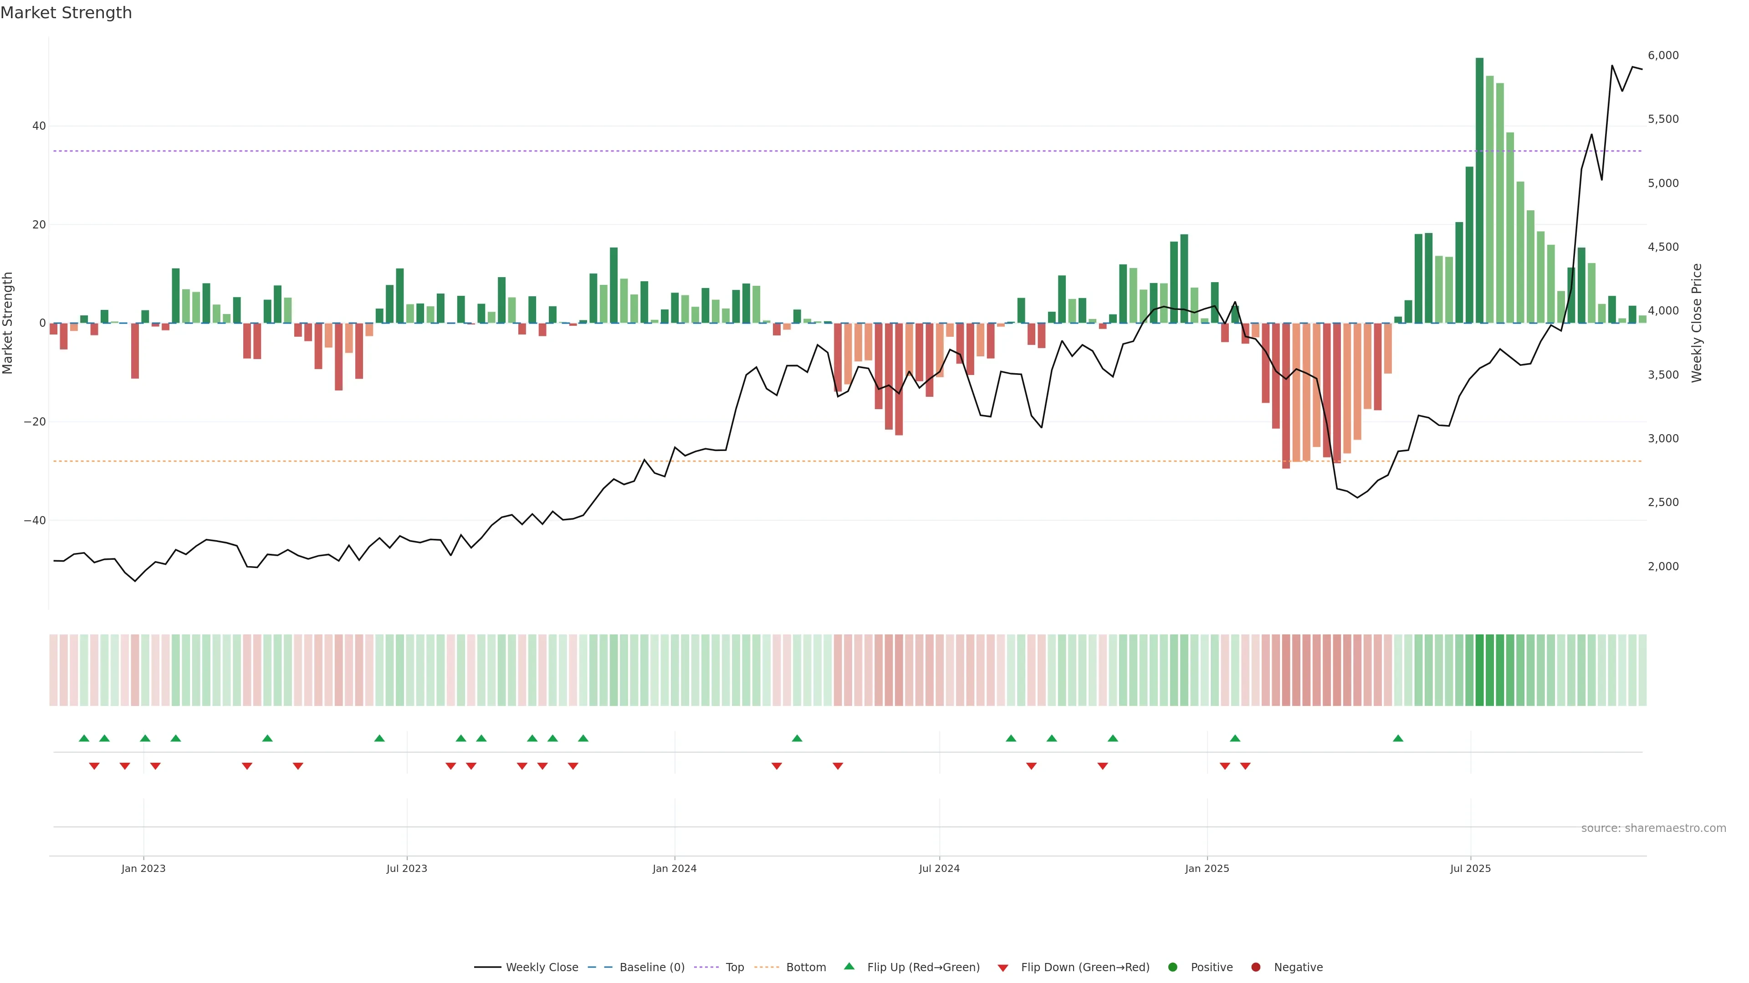Screen dimensions: 1749x983
Task: Click the tallest dark green strength bar
Action: 1479,190
